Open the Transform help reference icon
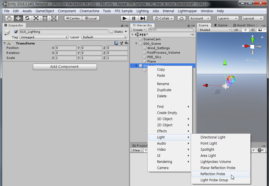This screenshot has width=269, height=186. click(116, 43)
